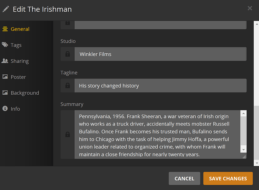Click the Tags icon in sidebar

pos(5,45)
